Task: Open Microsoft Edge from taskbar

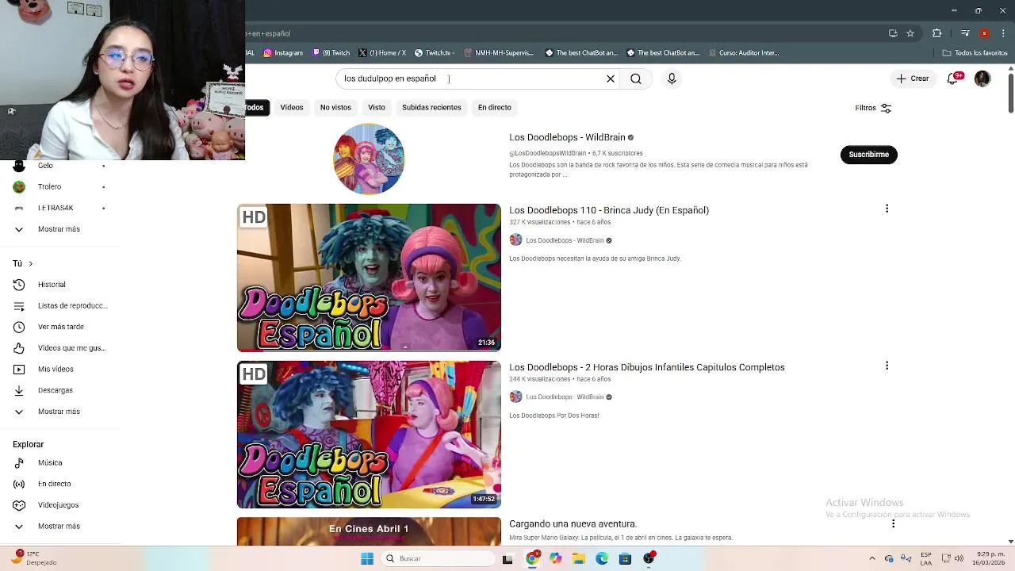Action: (x=602, y=558)
